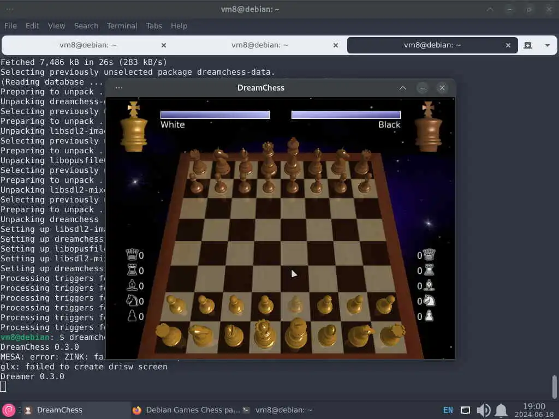Select the white king on e1

click(x=295, y=334)
